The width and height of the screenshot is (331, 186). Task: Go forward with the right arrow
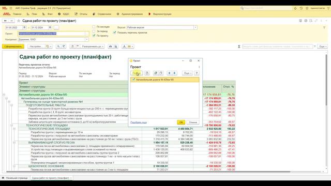(11, 21)
